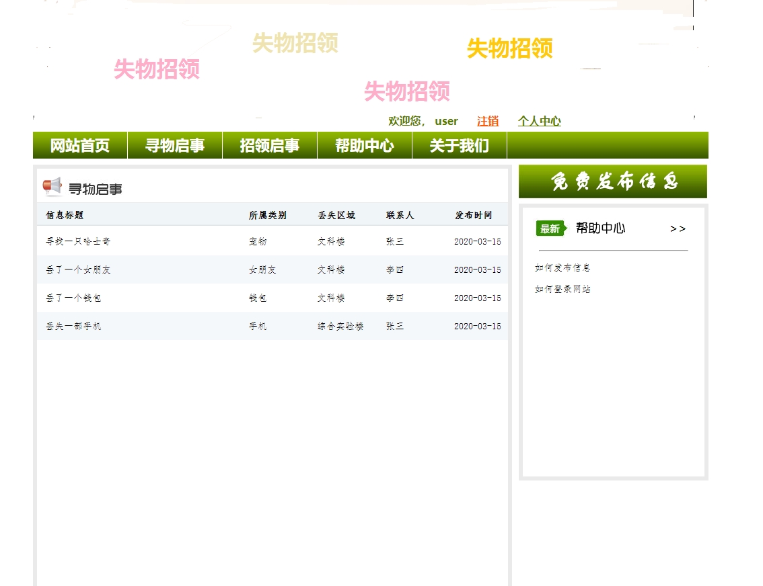The width and height of the screenshot is (763, 586).
Task: Click the yellow 失物招领 header graphic
Action: [x=510, y=48]
